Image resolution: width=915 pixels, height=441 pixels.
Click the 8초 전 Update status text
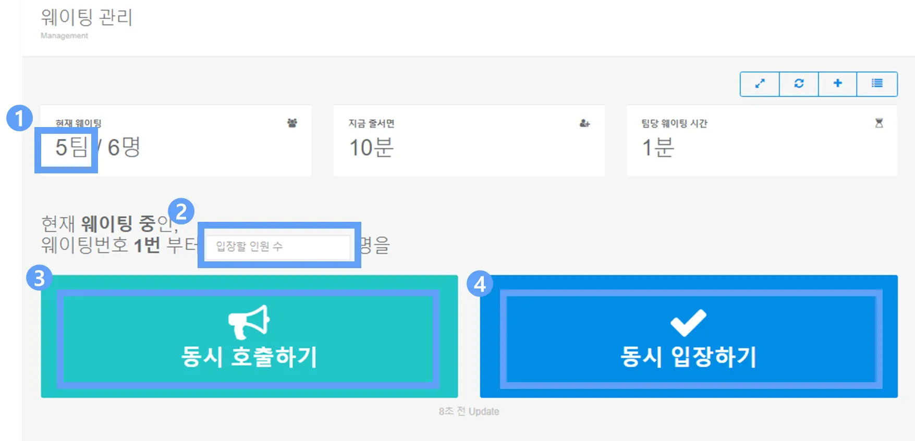tap(469, 411)
